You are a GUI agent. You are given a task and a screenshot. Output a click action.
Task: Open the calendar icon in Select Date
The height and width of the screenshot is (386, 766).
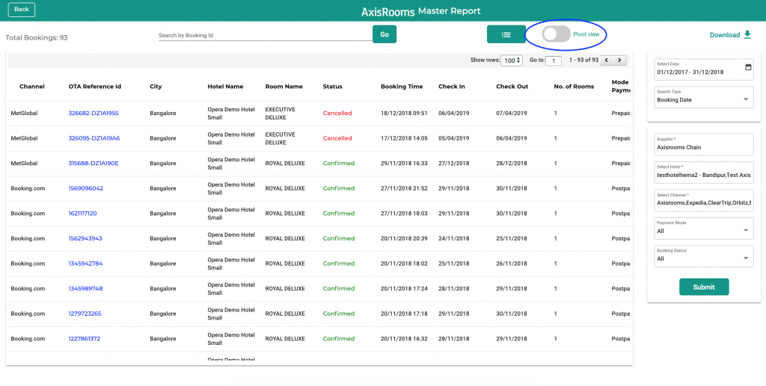click(748, 67)
